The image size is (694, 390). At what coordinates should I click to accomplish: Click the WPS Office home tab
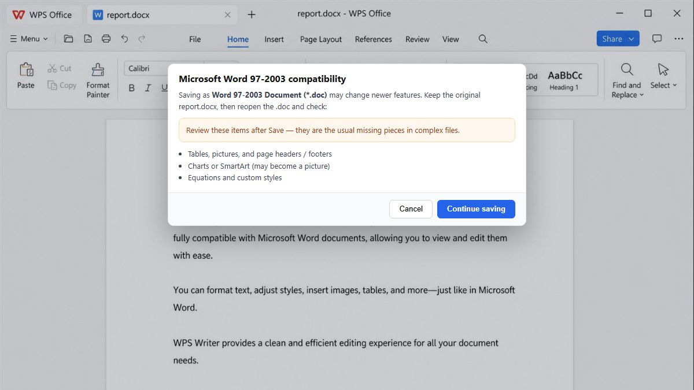tap(43, 14)
